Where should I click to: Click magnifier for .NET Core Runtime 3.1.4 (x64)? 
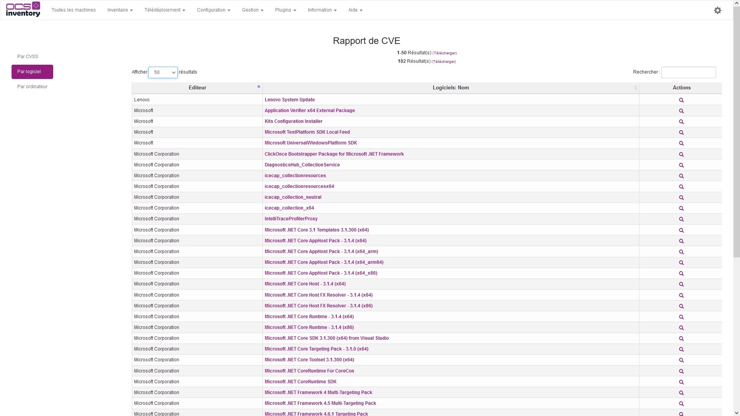pyautogui.click(x=681, y=317)
